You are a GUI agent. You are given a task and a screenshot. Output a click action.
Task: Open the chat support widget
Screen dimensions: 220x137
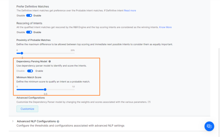(209, 126)
